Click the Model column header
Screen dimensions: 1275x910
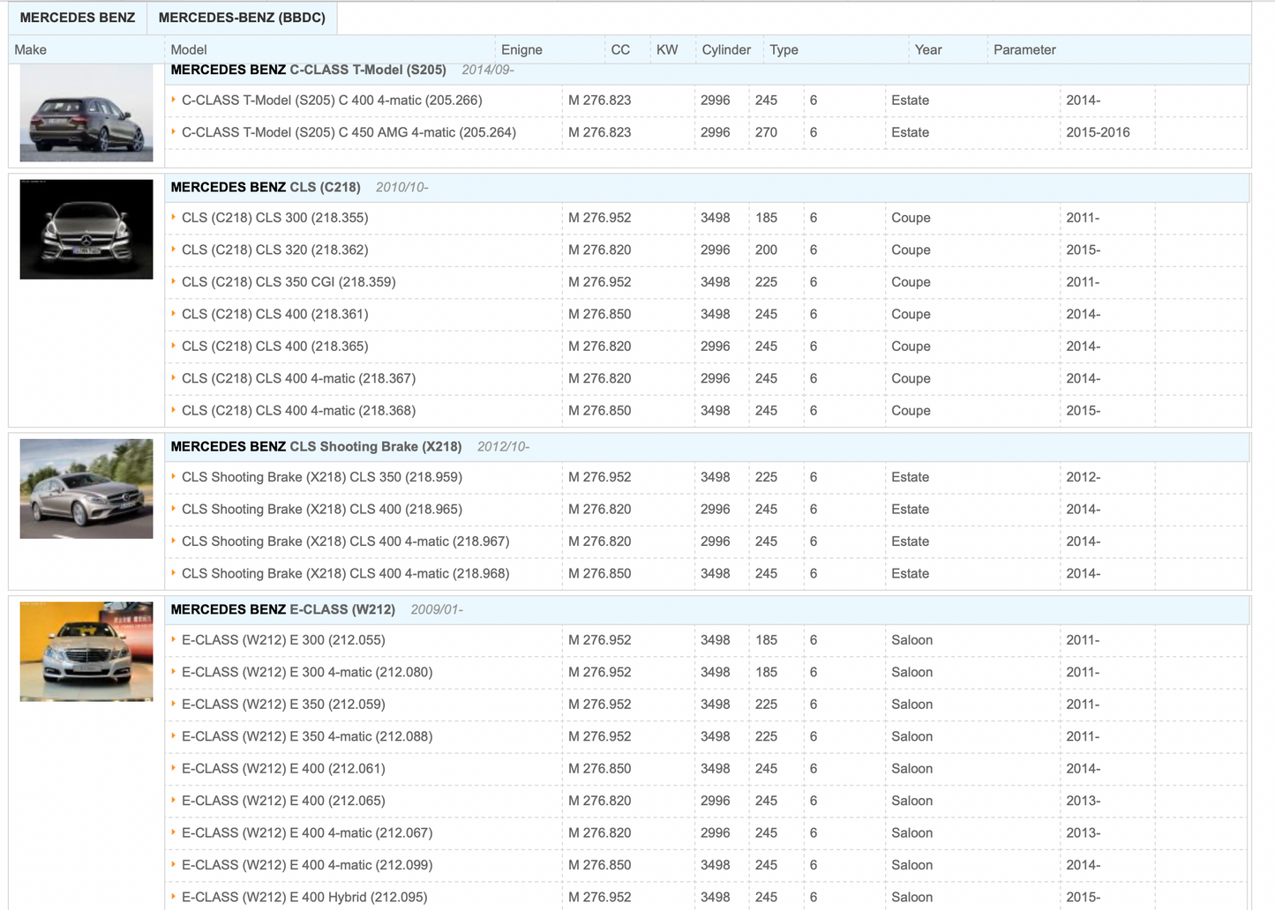[x=189, y=50]
